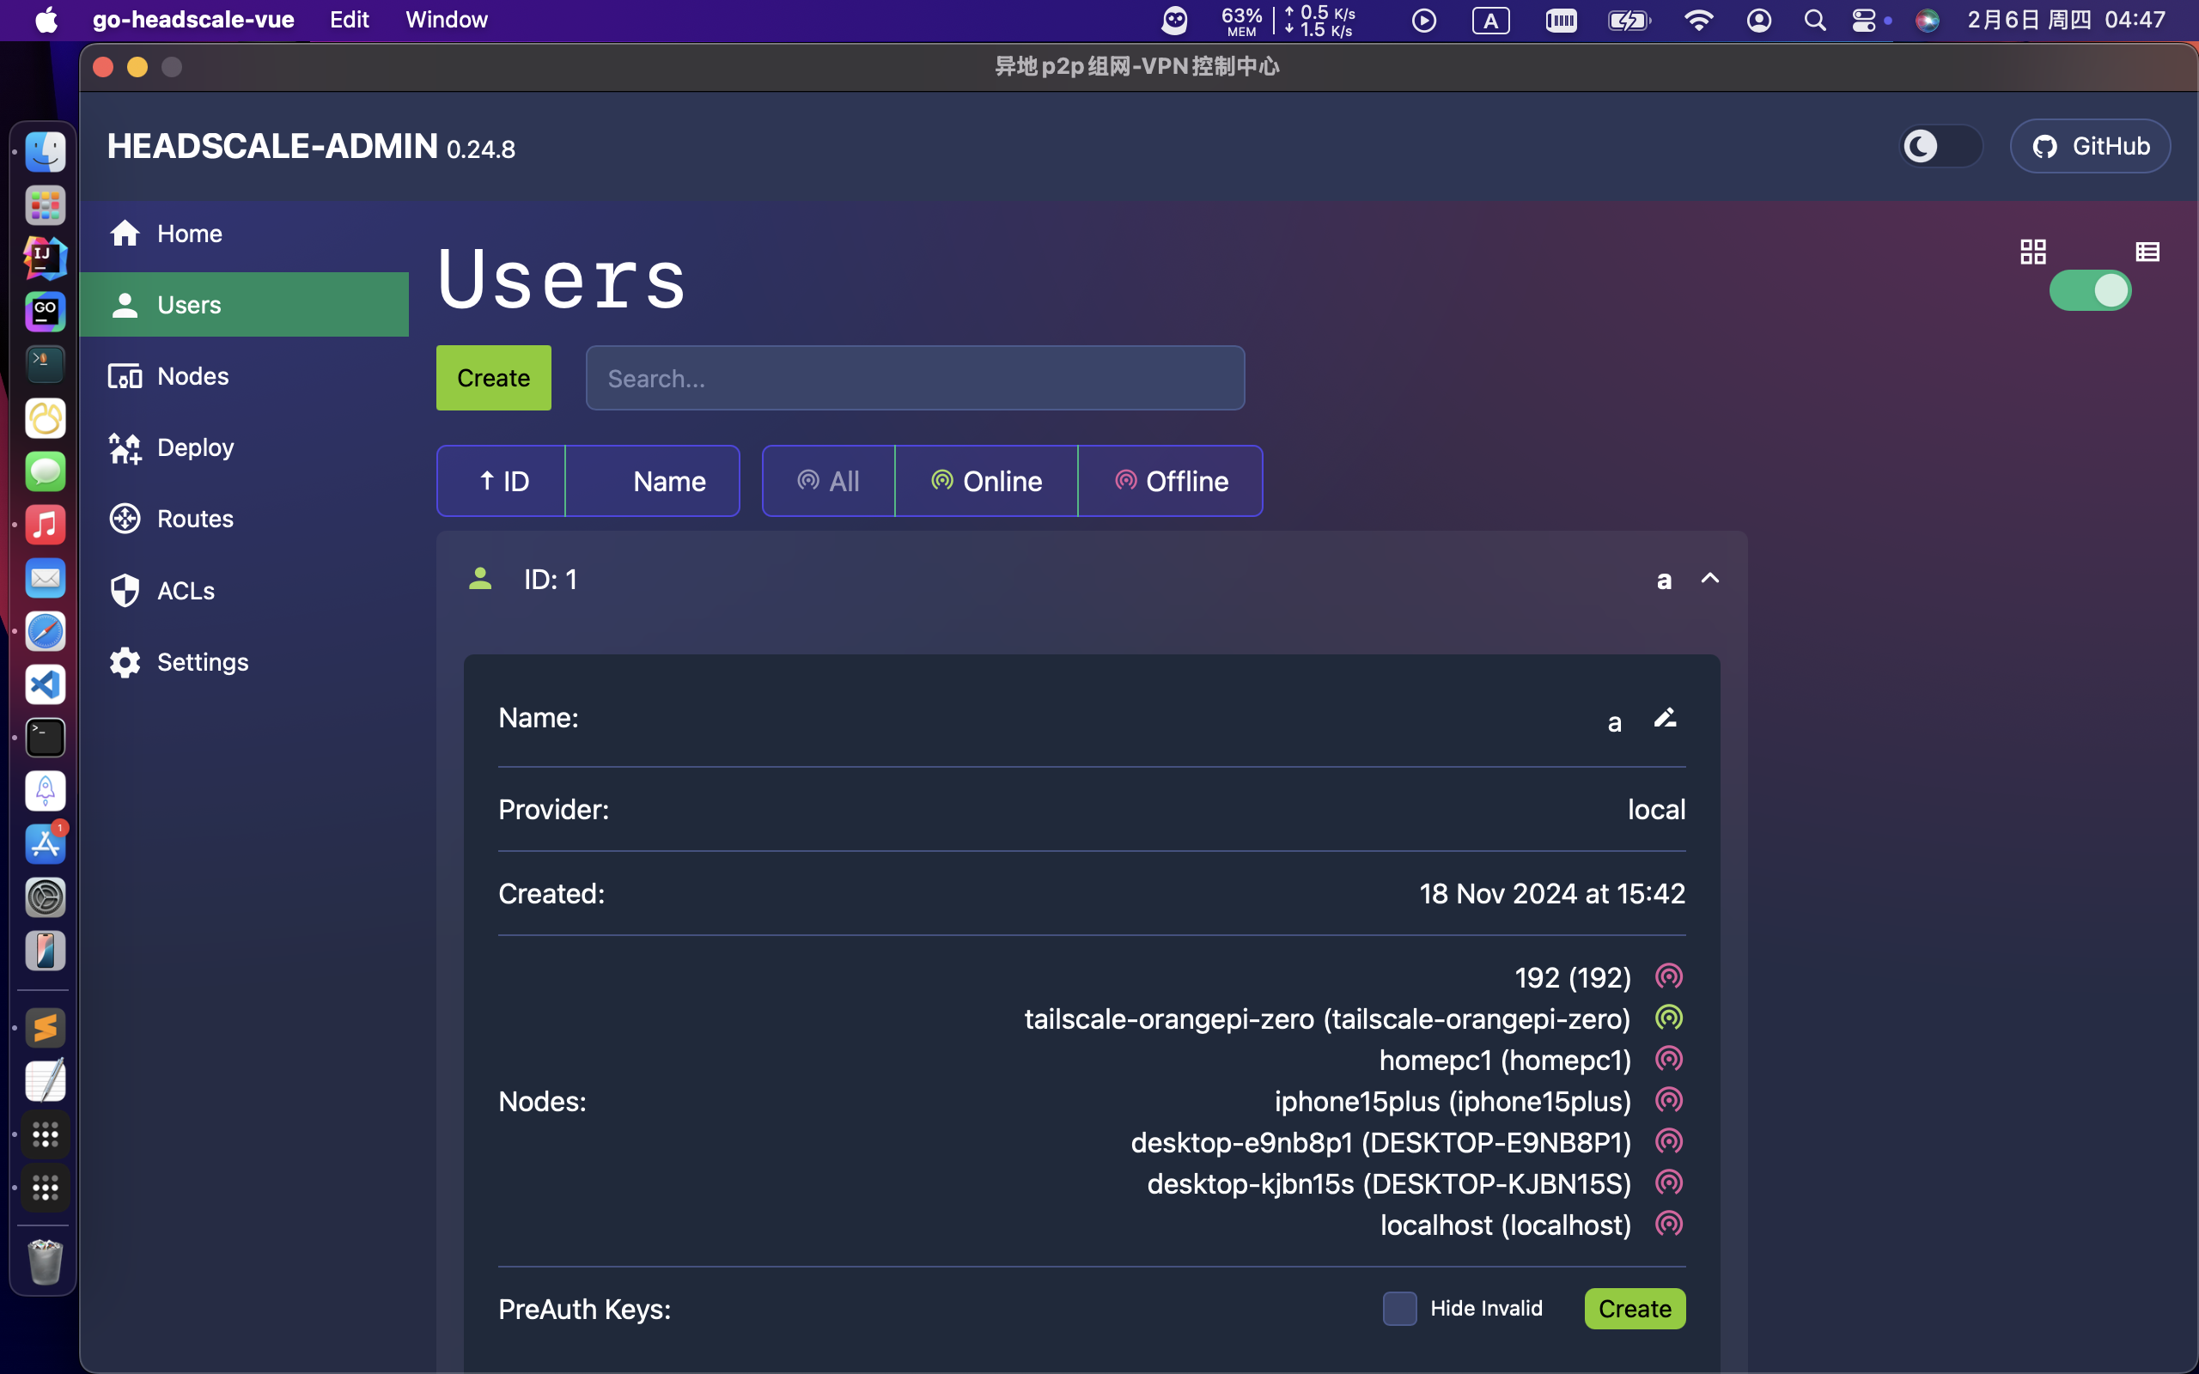Open the Apple menu
This screenshot has height=1374, width=2199.
tap(46, 20)
